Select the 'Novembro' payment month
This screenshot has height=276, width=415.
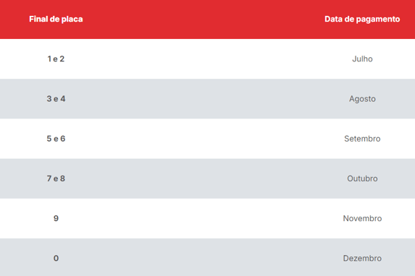[x=362, y=218]
